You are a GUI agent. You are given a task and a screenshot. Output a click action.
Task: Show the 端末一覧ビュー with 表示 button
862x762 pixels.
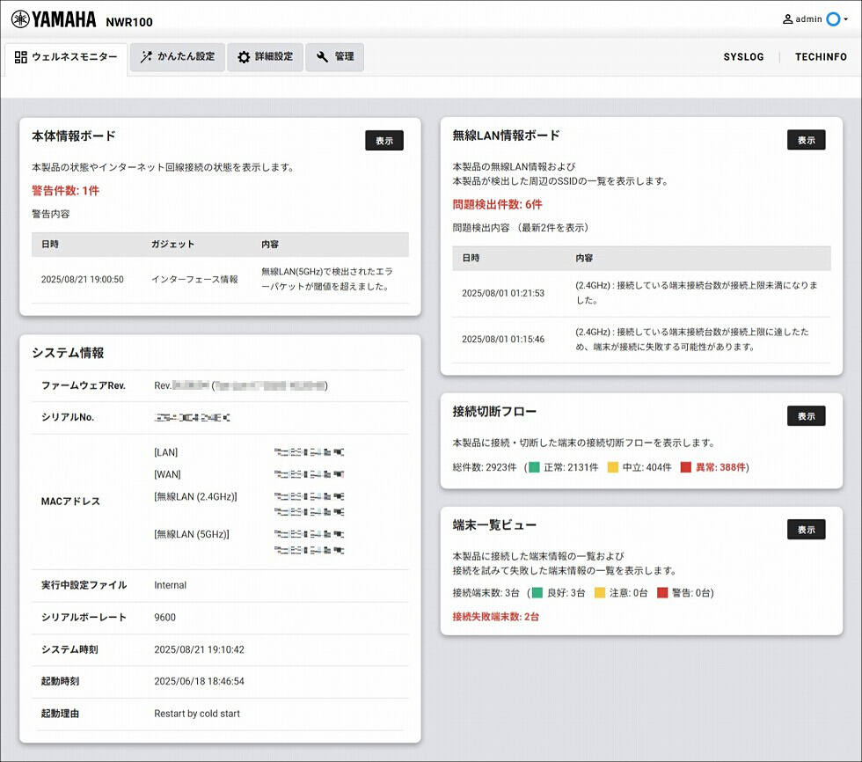806,530
